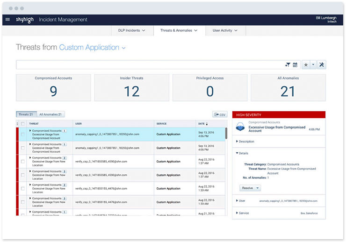Click user email link in side panel

point(288,201)
